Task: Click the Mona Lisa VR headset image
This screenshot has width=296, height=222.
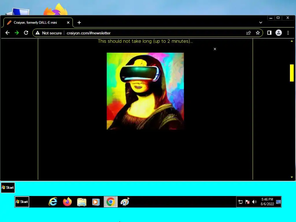Action: pos(145,91)
